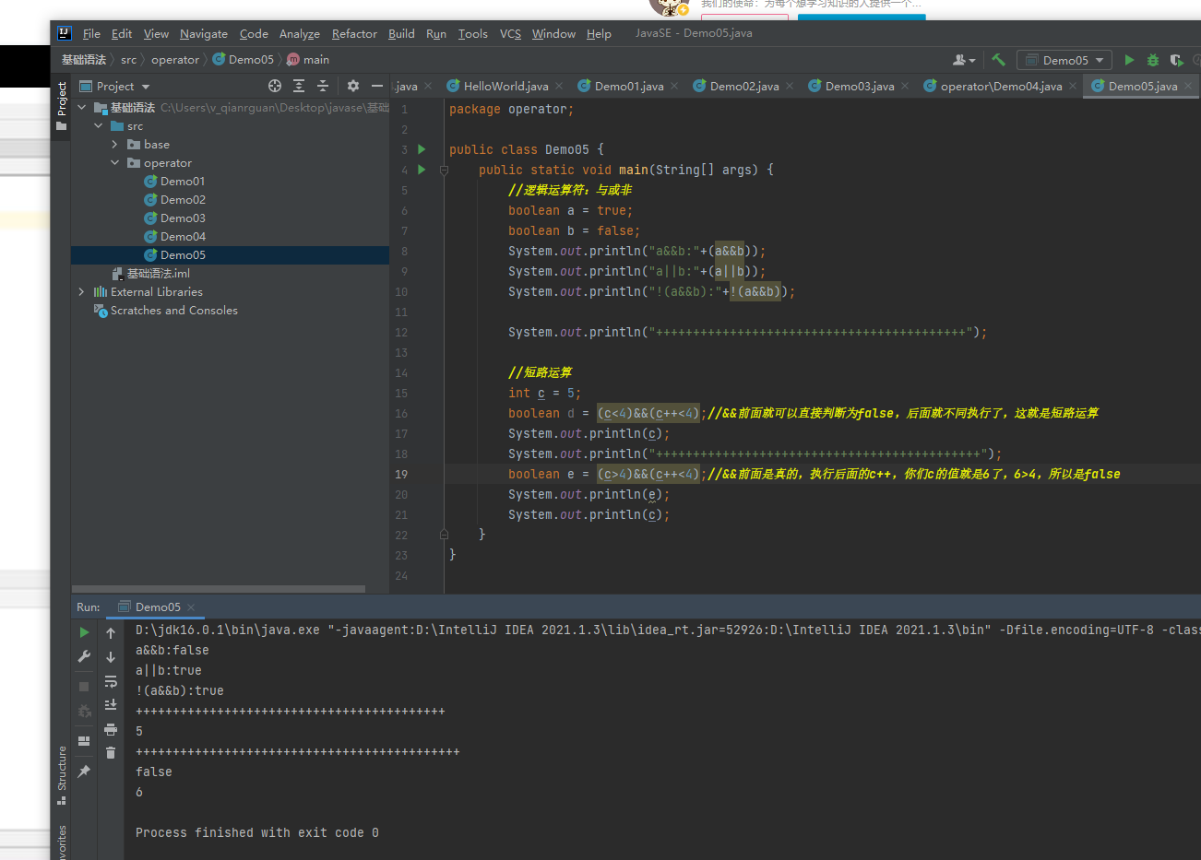
Task: Expand the base package folder
Action: click(x=114, y=145)
